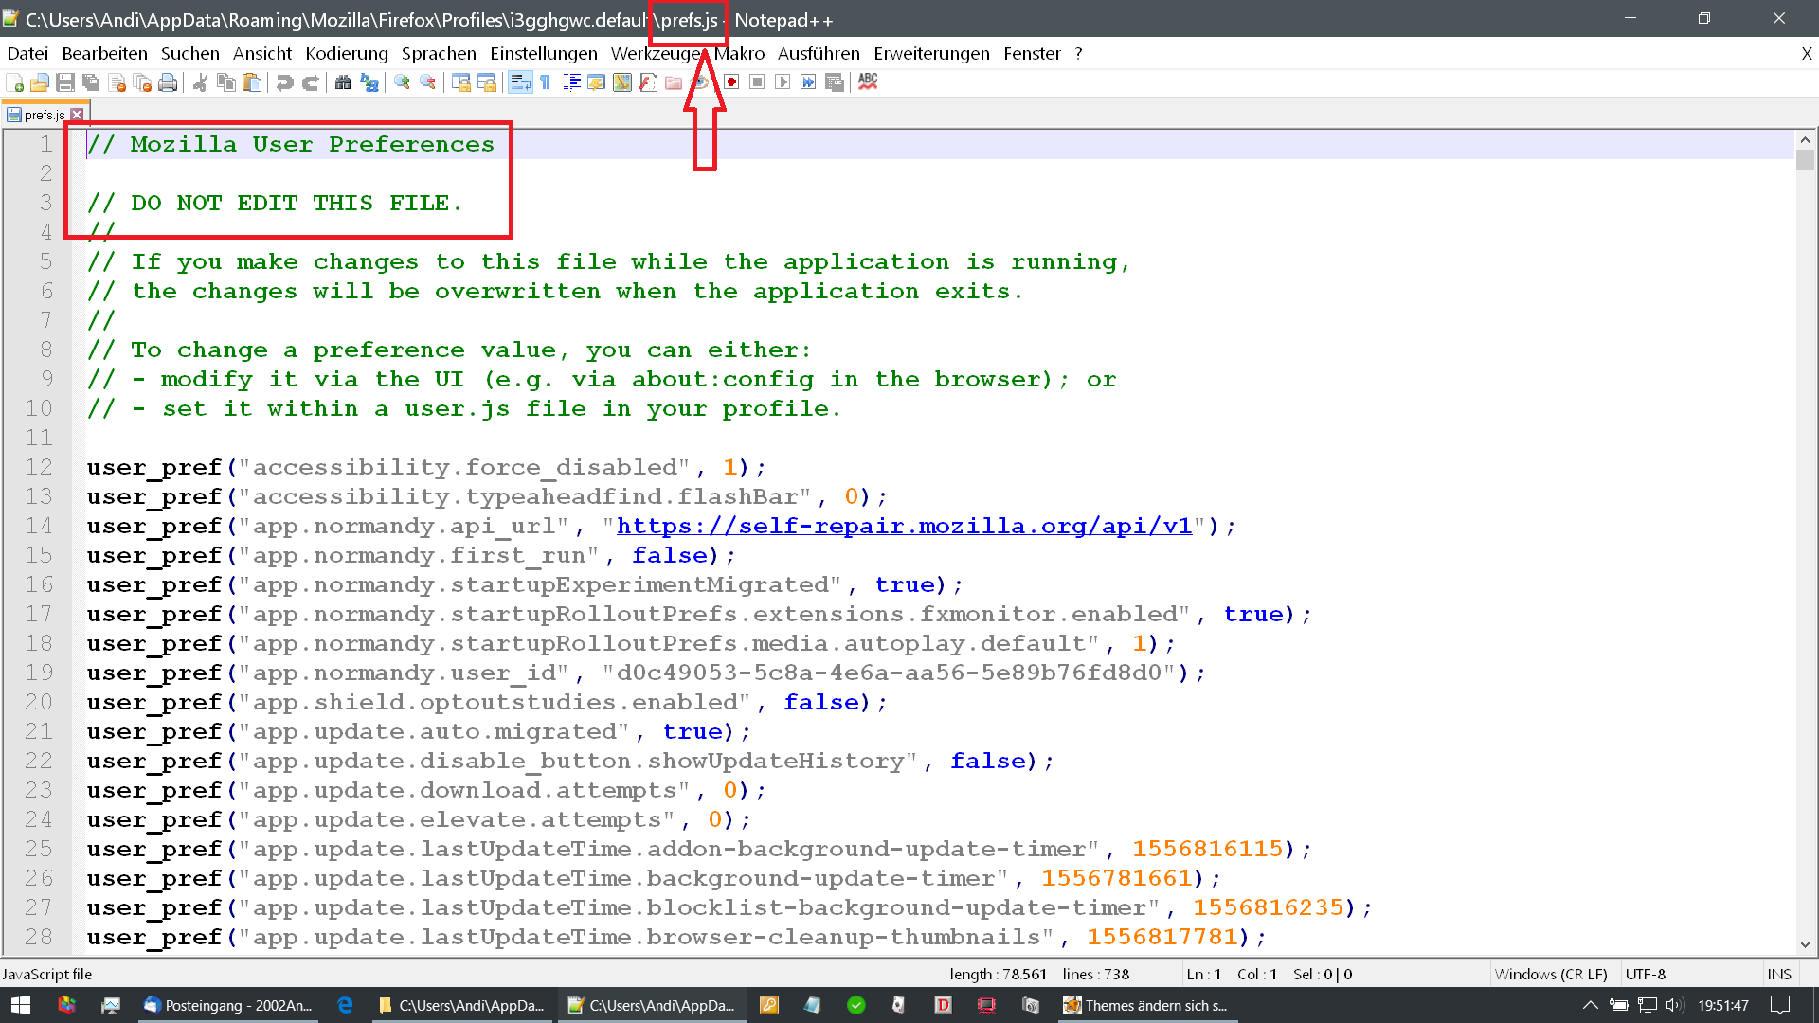Click the Save file toolbar icon
Viewport: 1819px width, 1023px height.
tap(65, 83)
